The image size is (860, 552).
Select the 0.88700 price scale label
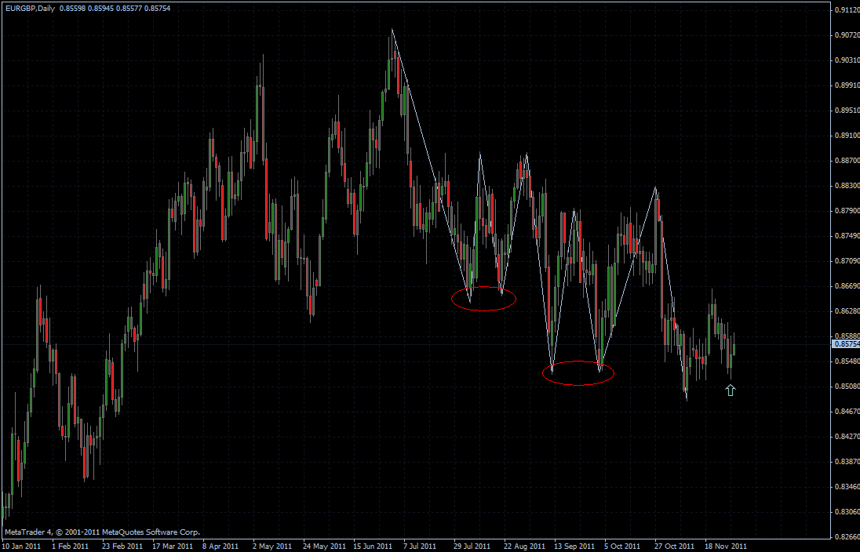[847, 161]
